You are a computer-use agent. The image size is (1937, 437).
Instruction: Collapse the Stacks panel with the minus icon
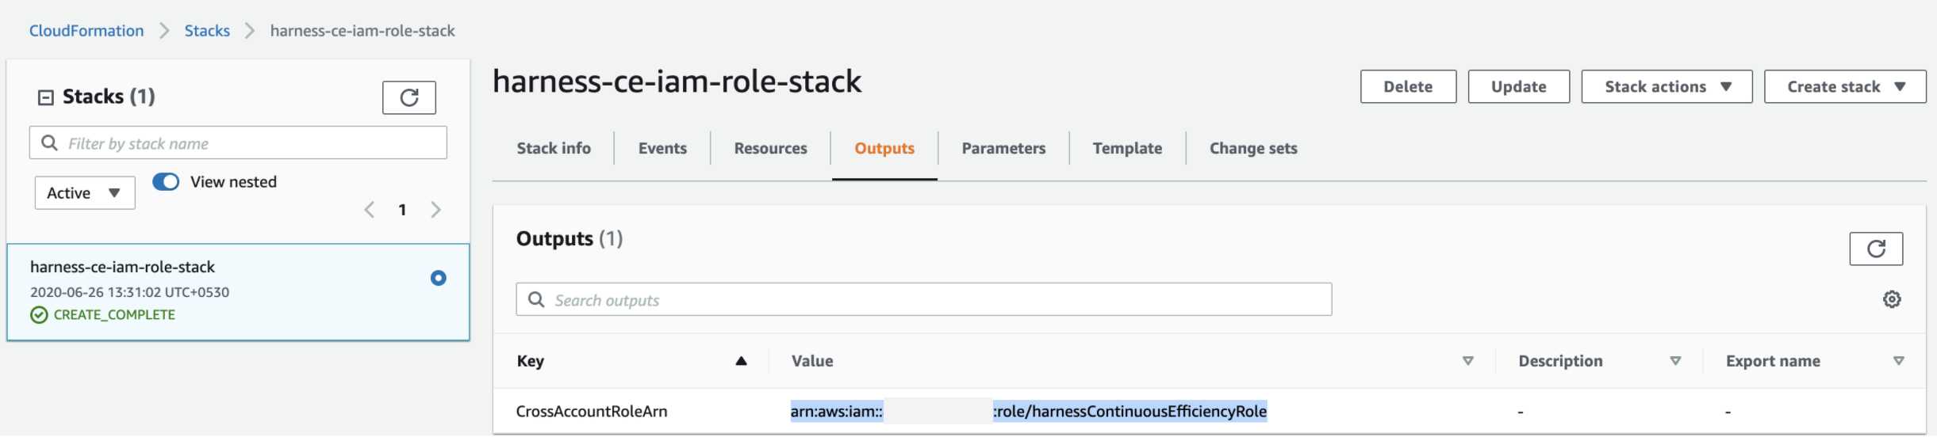click(46, 97)
